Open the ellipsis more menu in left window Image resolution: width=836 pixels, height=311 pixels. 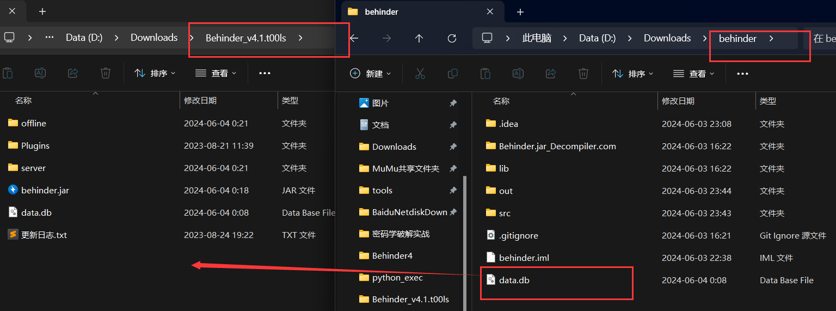(265, 73)
